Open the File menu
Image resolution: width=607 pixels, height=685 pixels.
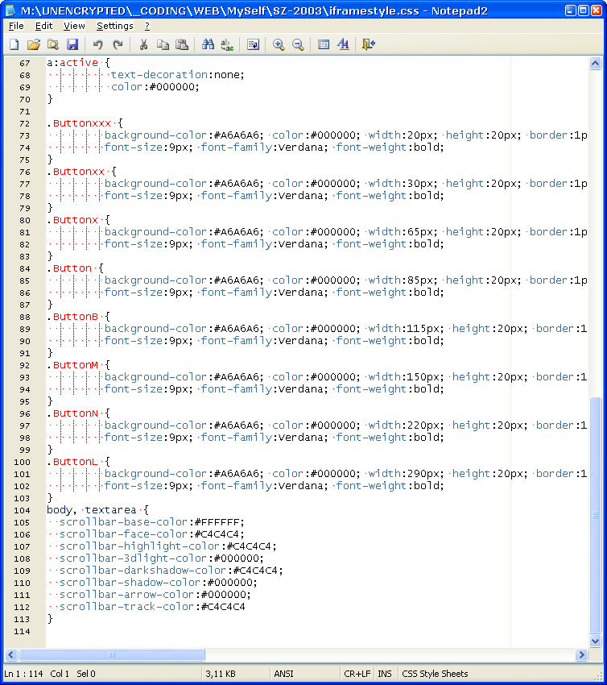(16, 27)
